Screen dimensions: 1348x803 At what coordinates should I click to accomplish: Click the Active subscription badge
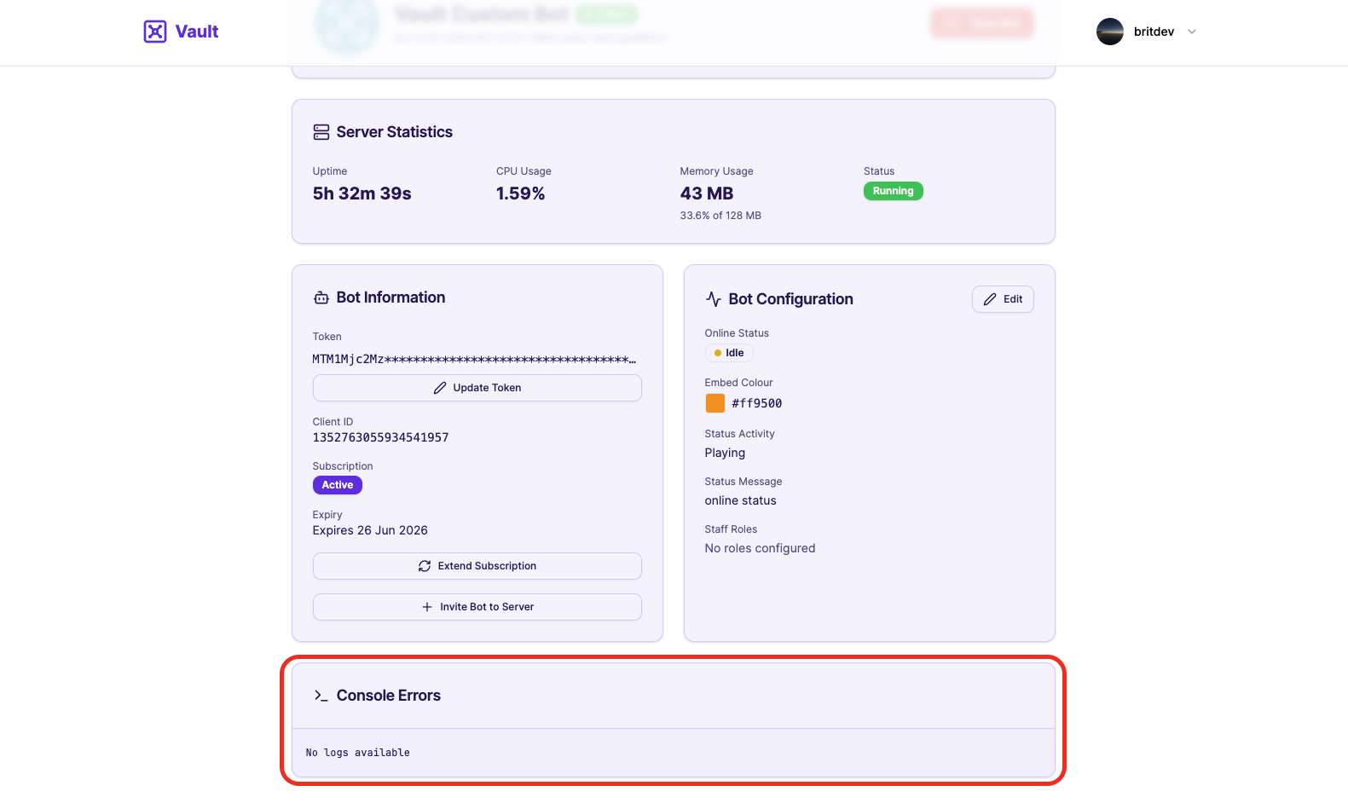tap(338, 485)
